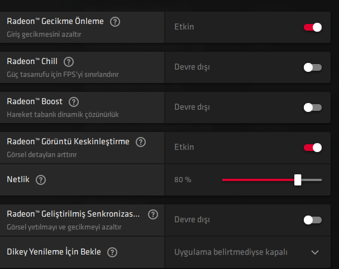Click the Dikey Yenileme İçin Bekle label
Image resolution: width=339 pixels, height=269 pixels.
[x=54, y=252]
